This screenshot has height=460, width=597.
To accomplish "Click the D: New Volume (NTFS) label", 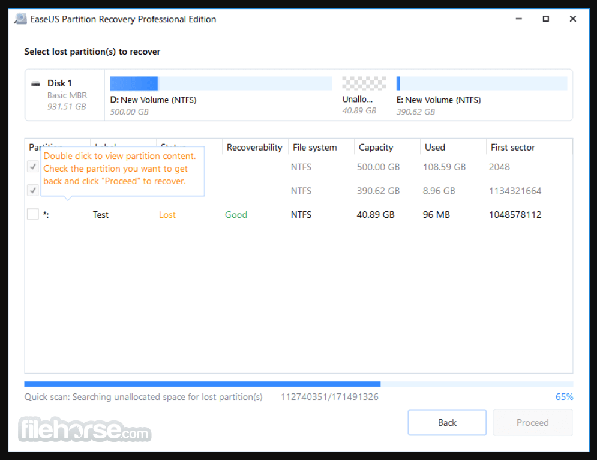I will coord(153,100).
